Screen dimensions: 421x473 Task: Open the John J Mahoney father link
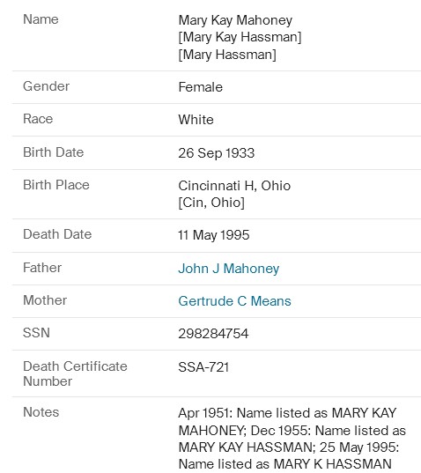tap(229, 268)
